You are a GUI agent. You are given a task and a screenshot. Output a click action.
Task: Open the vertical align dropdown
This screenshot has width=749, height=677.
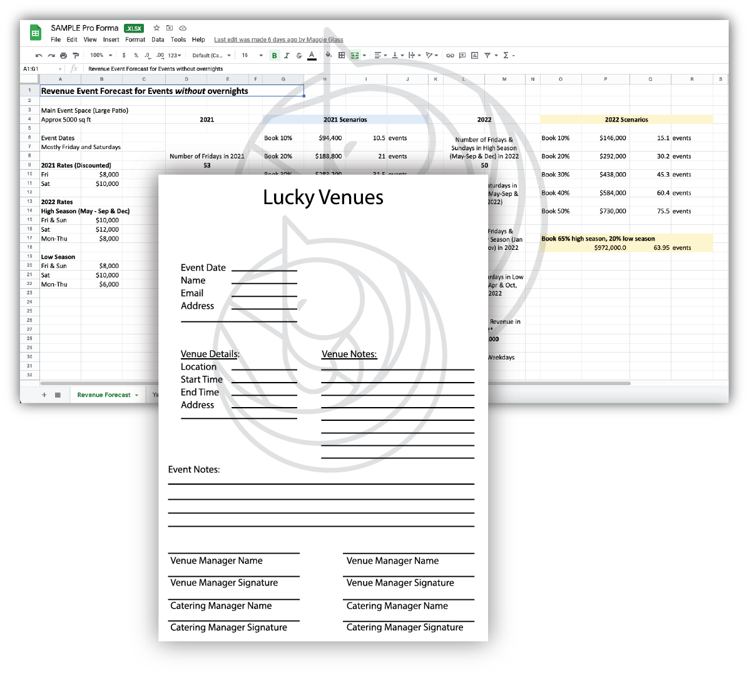(397, 56)
